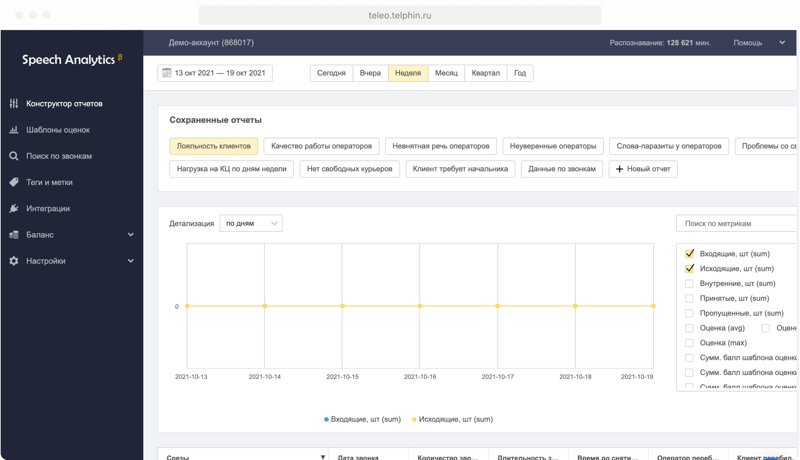This screenshot has height=460, width=800.
Task: Enable Пропущенные, шт (sum) checkbox
Action: tap(688, 313)
